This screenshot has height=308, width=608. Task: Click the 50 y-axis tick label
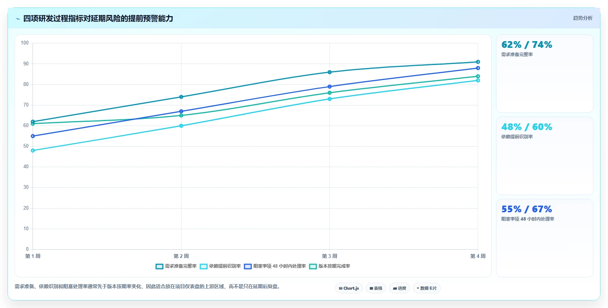click(x=26, y=146)
